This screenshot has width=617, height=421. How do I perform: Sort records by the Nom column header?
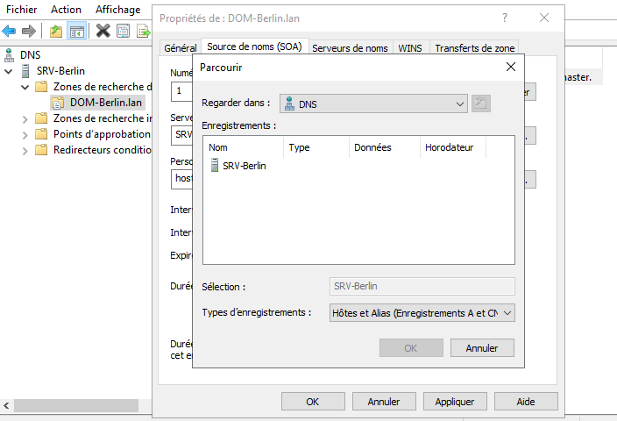tap(244, 147)
